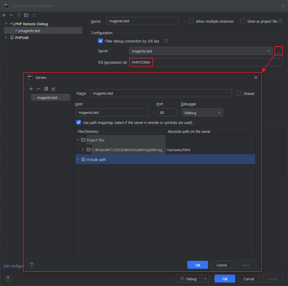The image size is (288, 286).
Task: Open help in Run/Debug Configurations window
Action: pos(8,279)
